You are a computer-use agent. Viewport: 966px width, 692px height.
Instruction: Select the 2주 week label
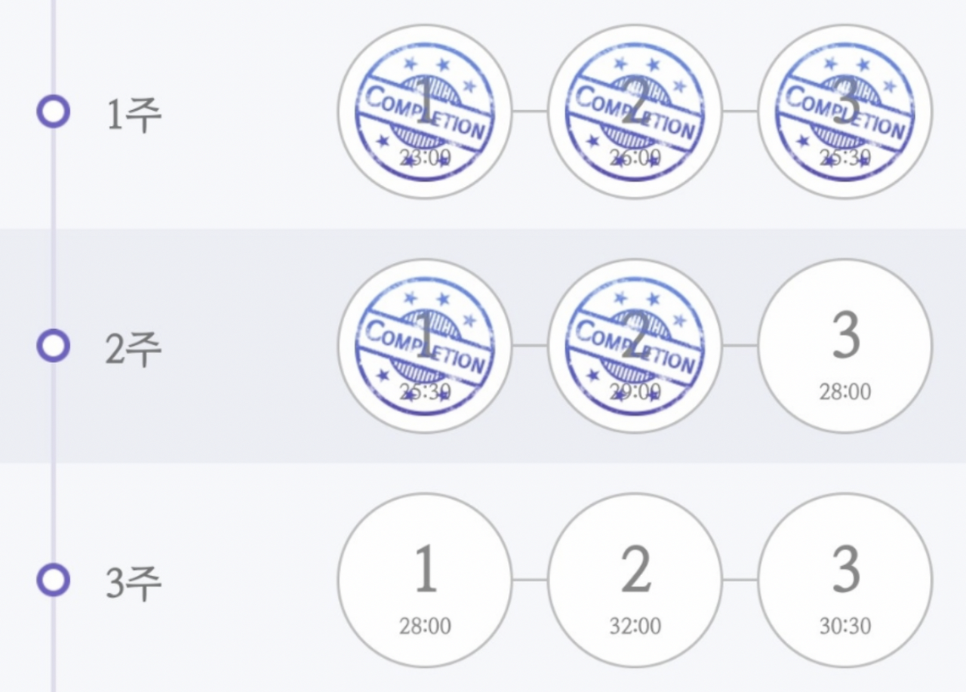(134, 350)
